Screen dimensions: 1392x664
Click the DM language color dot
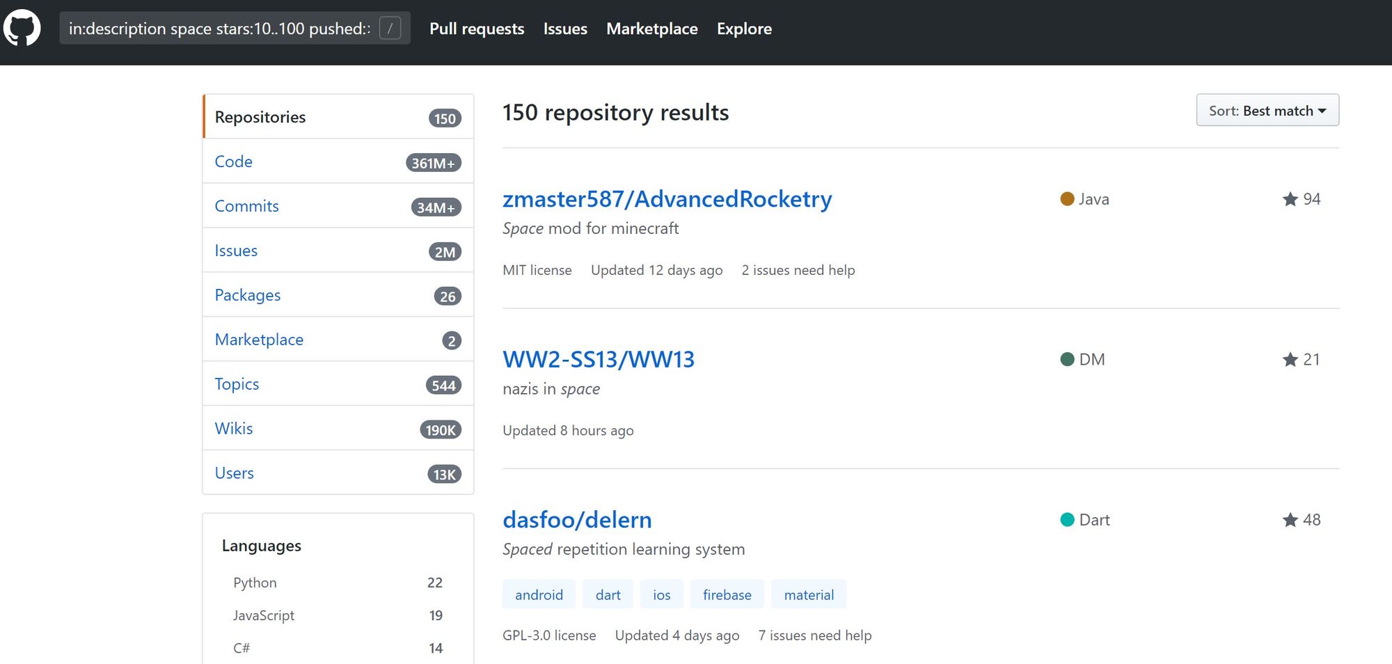click(x=1067, y=359)
